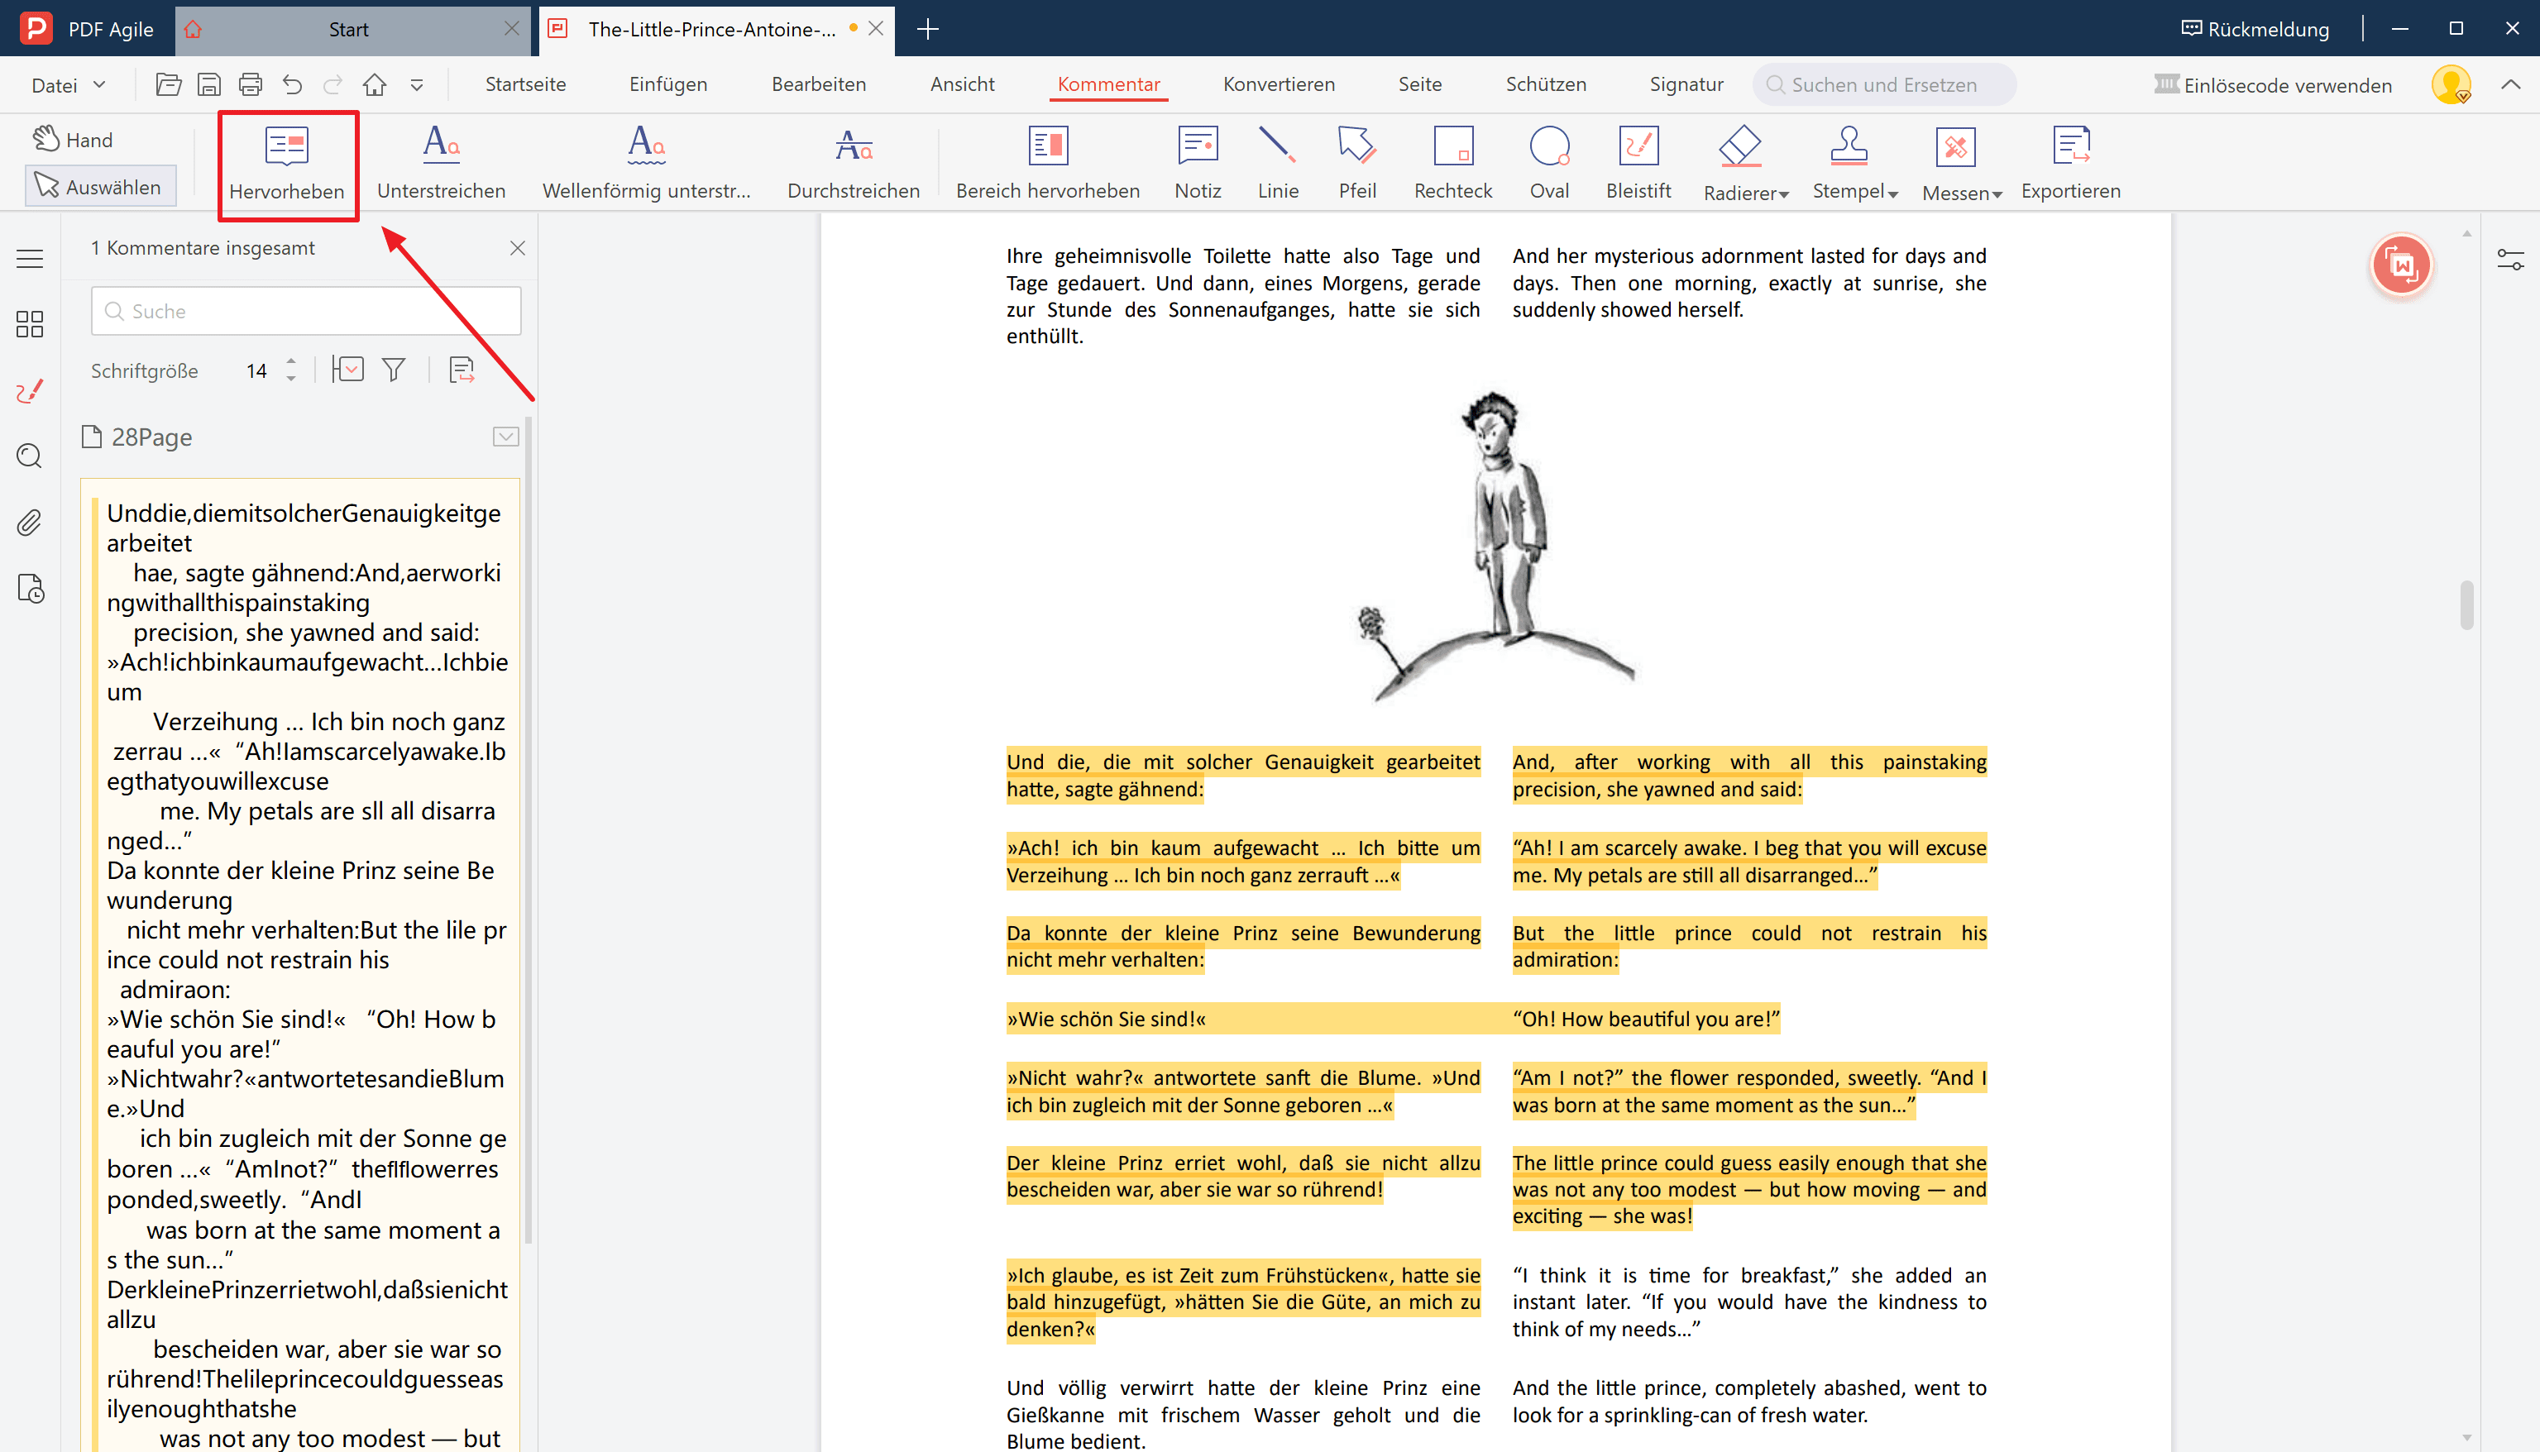Viewport: 2540px width, 1452px height.
Task: Pick the Bleistift pencil tool
Action: pos(1638,163)
